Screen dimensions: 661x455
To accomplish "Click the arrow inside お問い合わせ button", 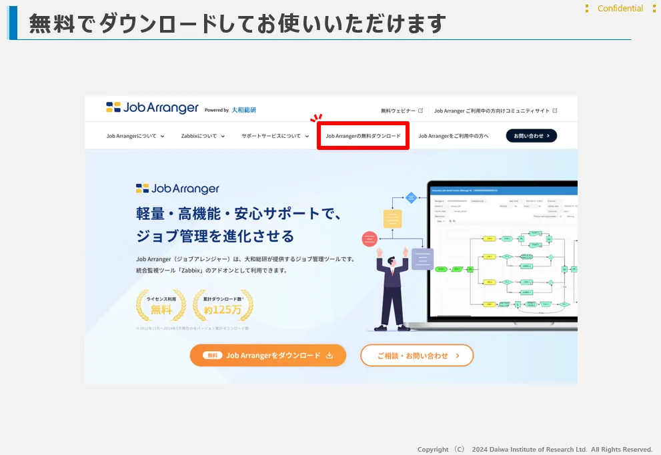I will point(548,136).
